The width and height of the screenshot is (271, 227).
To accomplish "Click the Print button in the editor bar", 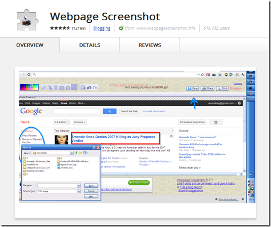I will coord(222,88).
